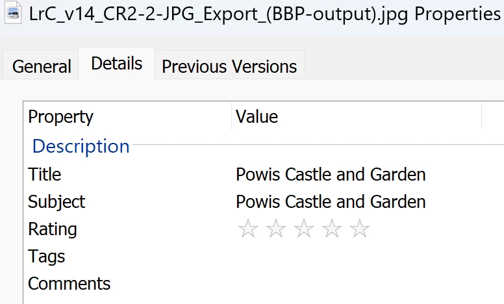Edit the Subject value field

(331, 202)
